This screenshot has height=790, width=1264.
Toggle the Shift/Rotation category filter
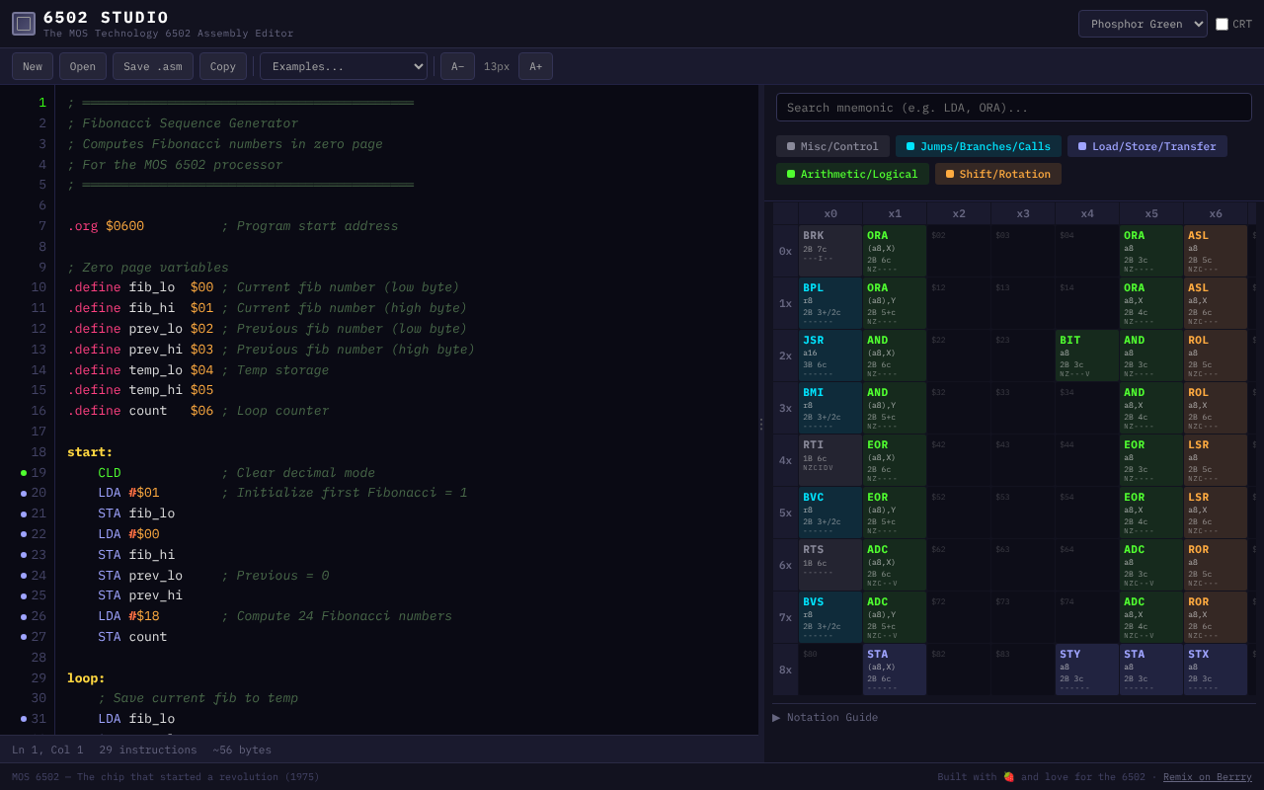click(998, 174)
